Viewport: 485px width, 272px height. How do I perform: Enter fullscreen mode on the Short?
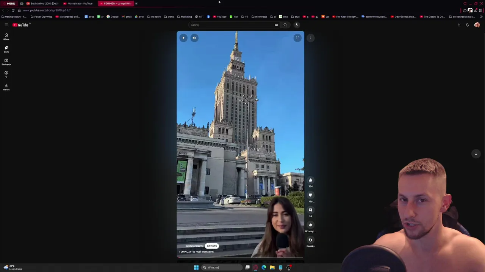pos(297,38)
